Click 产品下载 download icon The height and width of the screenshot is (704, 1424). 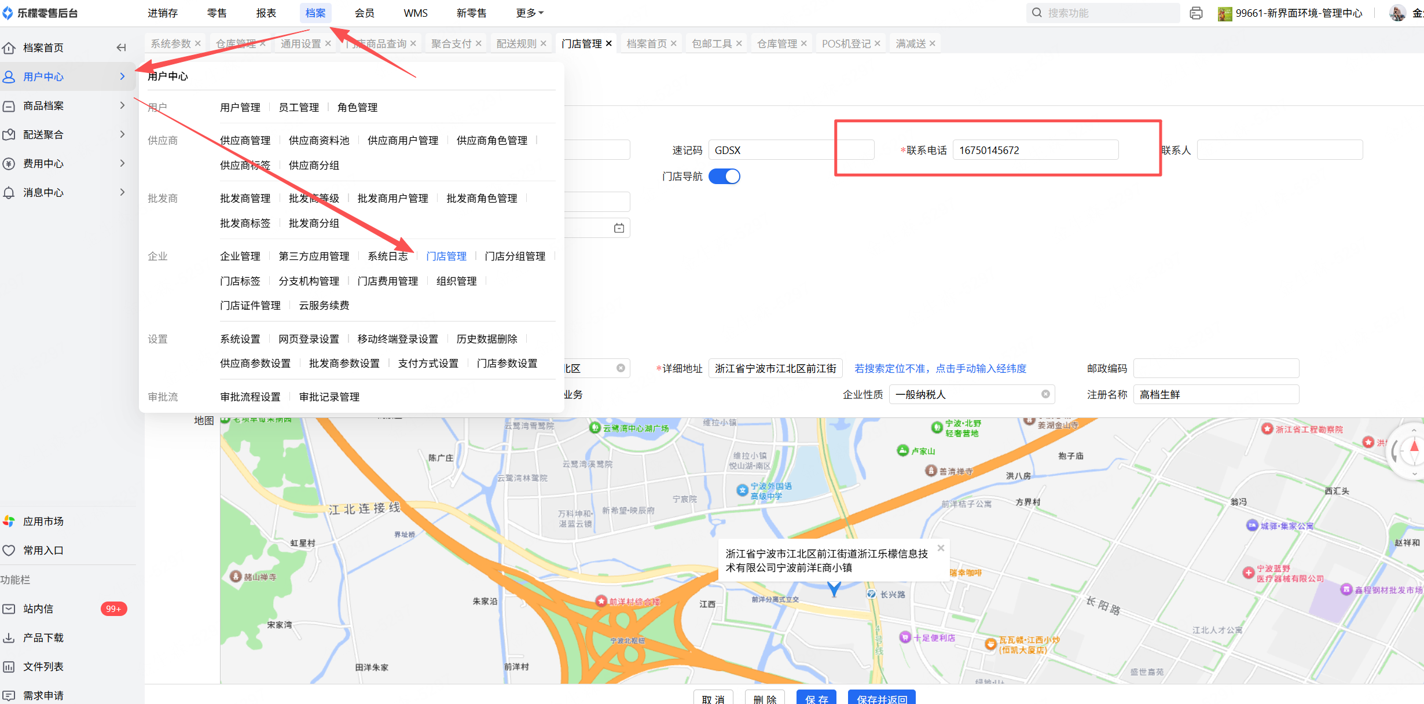coord(9,637)
